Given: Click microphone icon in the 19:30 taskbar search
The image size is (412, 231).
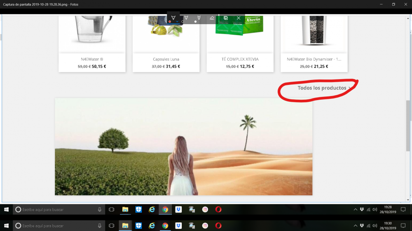Looking at the screenshot, I should pos(100,226).
